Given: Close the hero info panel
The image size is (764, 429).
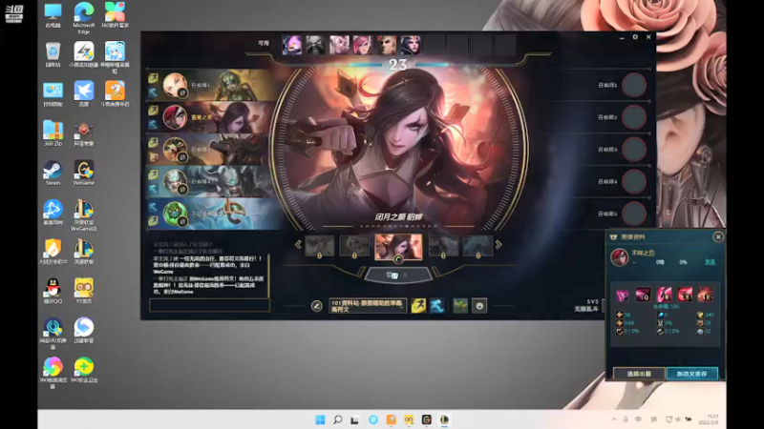Looking at the screenshot, I should coord(718,236).
